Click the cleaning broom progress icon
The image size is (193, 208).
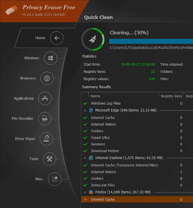[93, 39]
